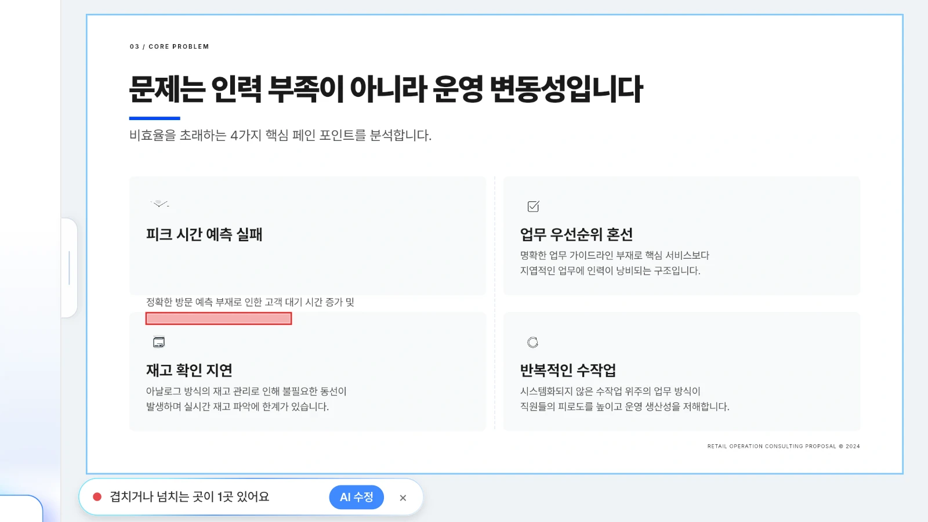The height and width of the screenshot is (522, 928).
Task: Click the warning message 겹치거나 넘치는 곳이 1곳 있어요
Action: click(x=190, y=496)
